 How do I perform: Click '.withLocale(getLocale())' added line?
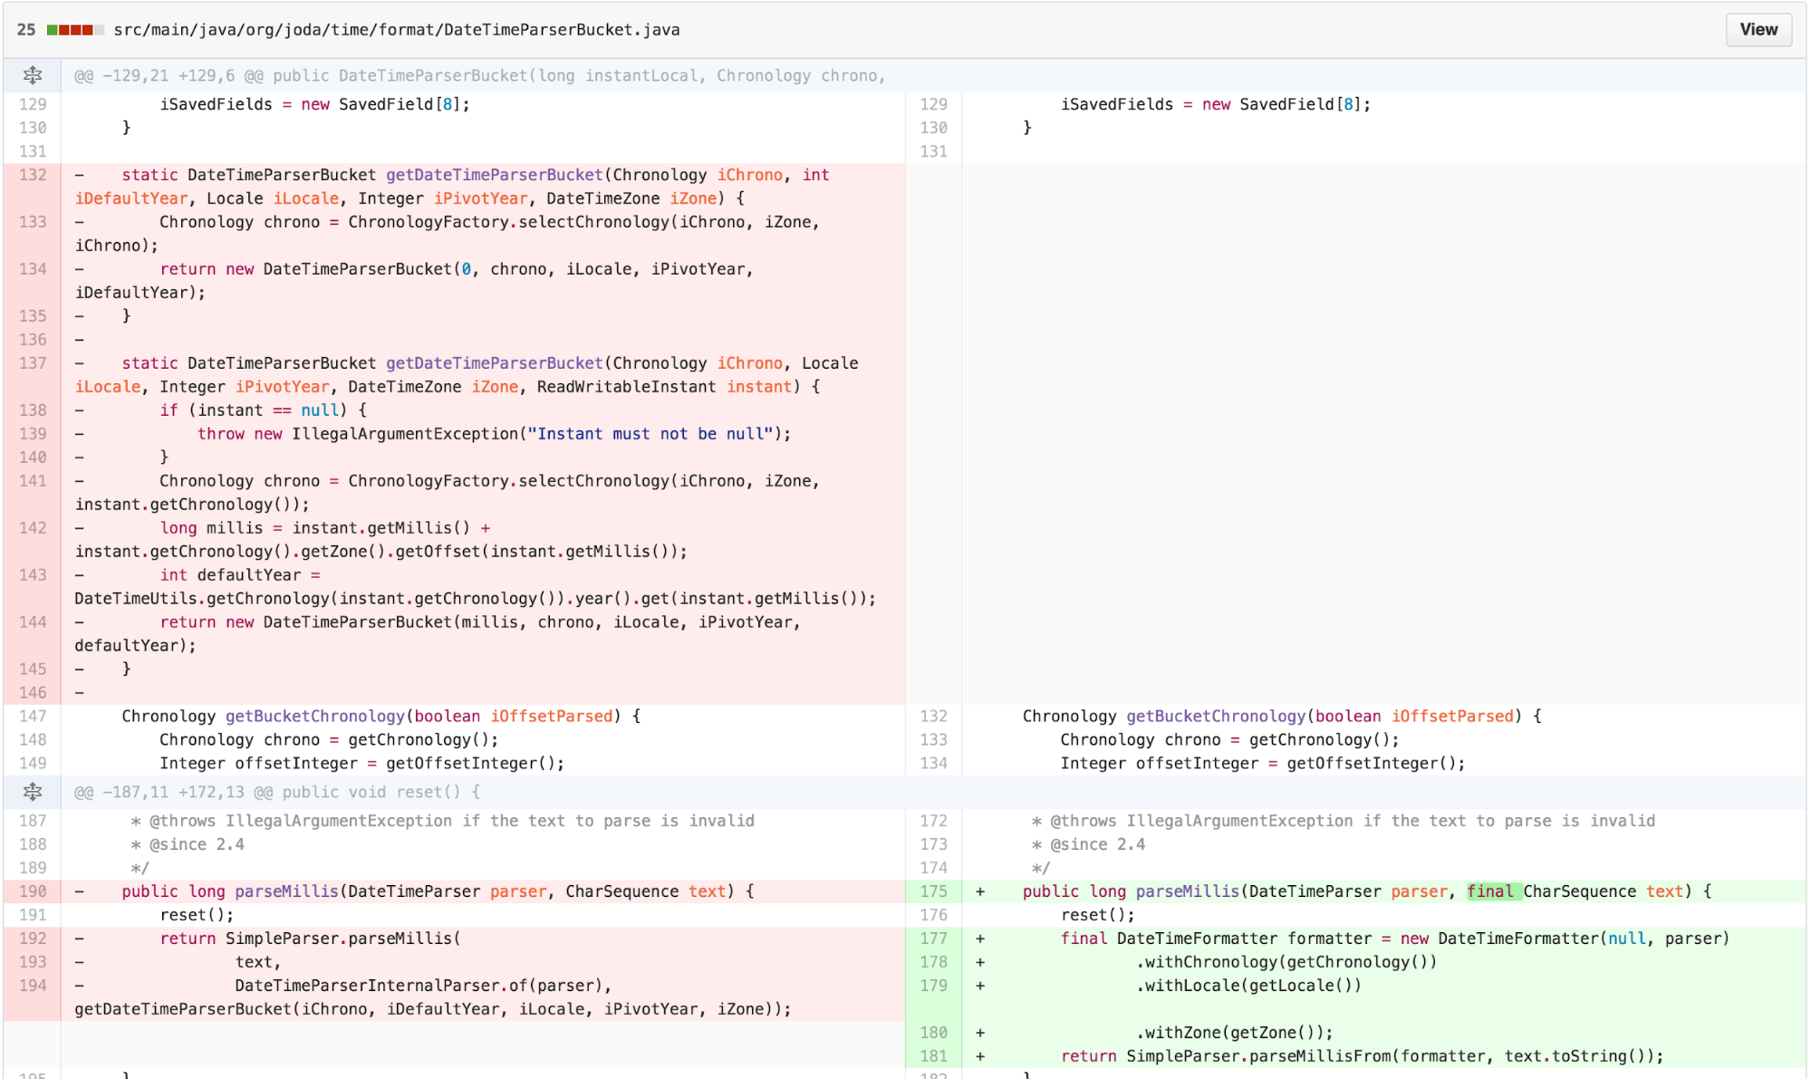pyautogui.click(x=1248, y=986)
